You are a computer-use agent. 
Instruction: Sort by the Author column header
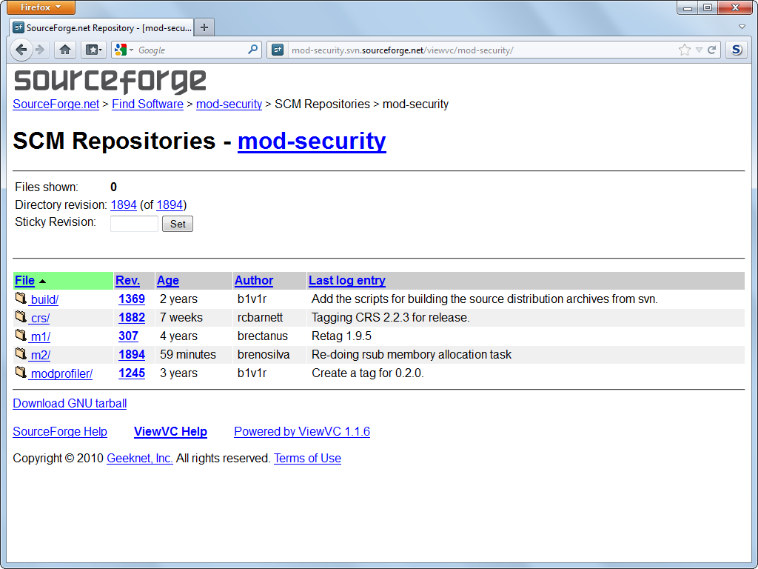[254, 281]
